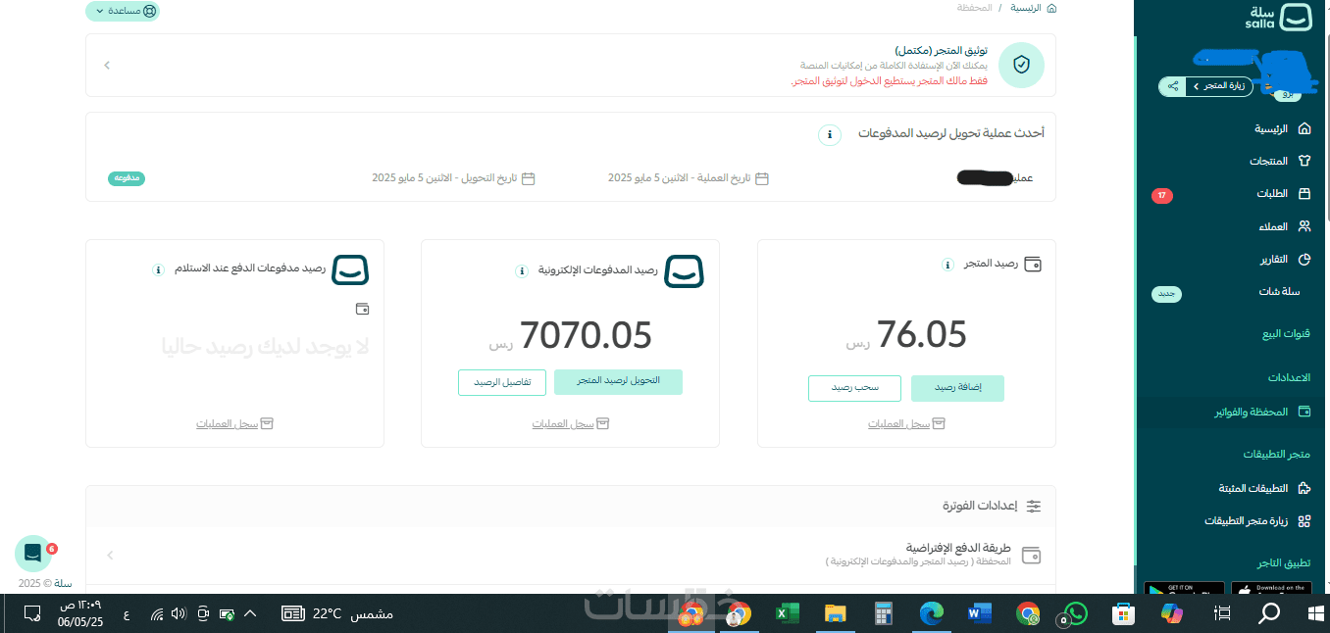
Task: Click the زيارة المتجر button
Action: pos(1217,86)
